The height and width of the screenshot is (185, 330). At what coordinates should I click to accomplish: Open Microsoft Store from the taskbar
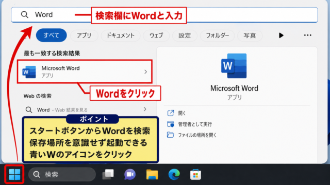click(x=195, y=174)
